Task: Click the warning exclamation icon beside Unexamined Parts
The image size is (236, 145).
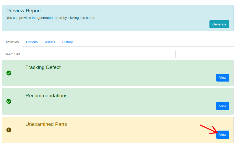Action: pyautogui.click(x=9, y=130)
